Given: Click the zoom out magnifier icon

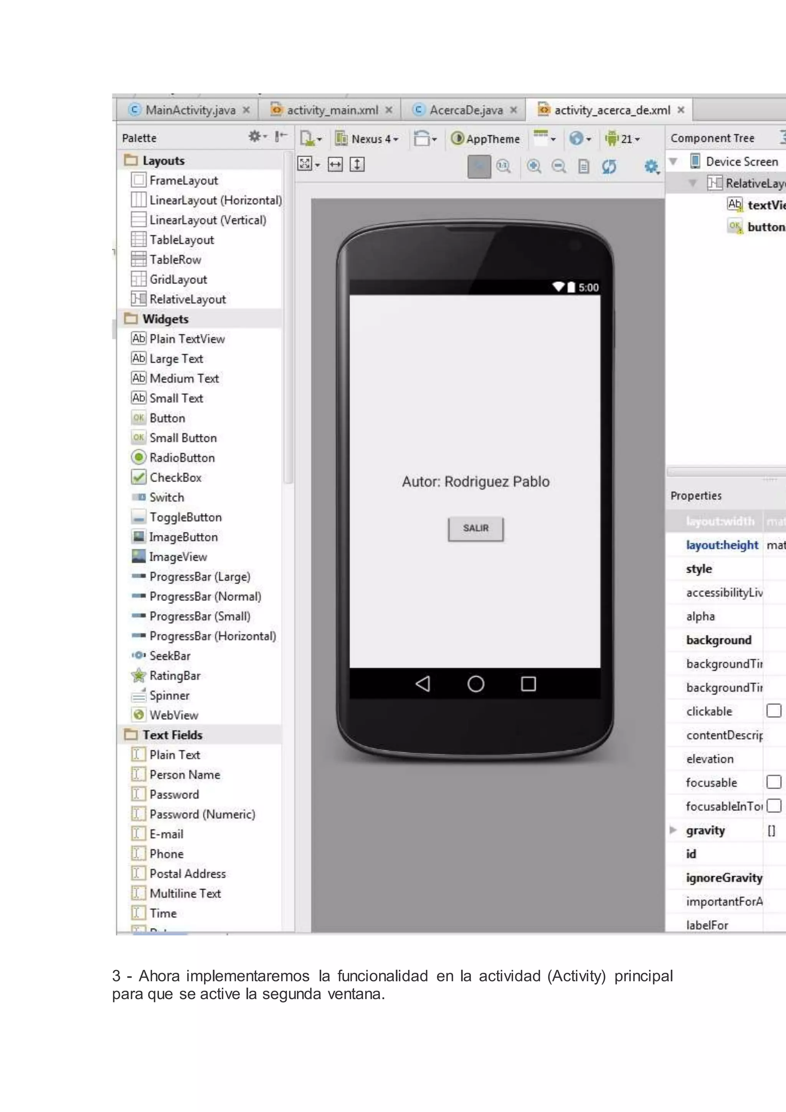Looking at the screenshot, I should pos(558,166).
